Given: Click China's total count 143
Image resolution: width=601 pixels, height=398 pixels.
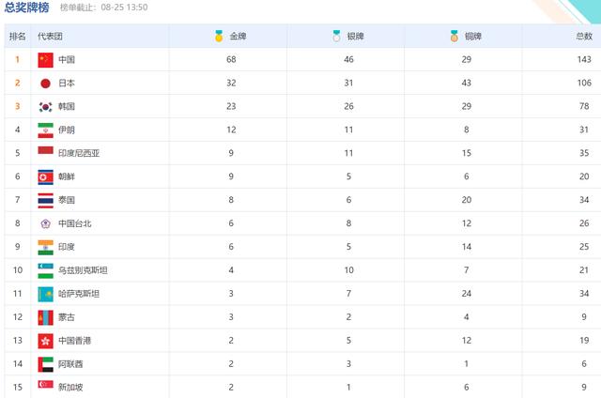Looking at the screenshot, I should pos(584,59).
